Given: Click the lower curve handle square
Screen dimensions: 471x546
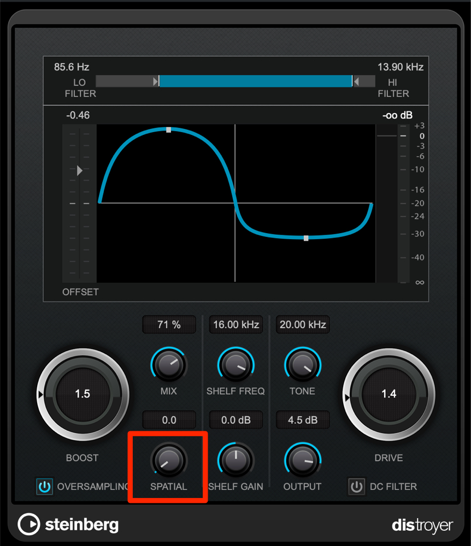Looking at the screenshot, I should point(306,238).
